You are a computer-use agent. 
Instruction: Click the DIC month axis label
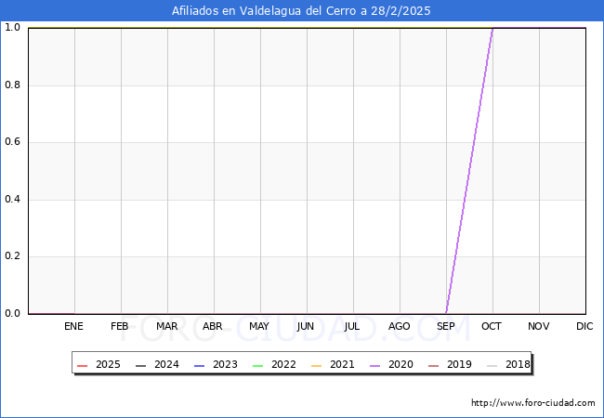(584, 326)
